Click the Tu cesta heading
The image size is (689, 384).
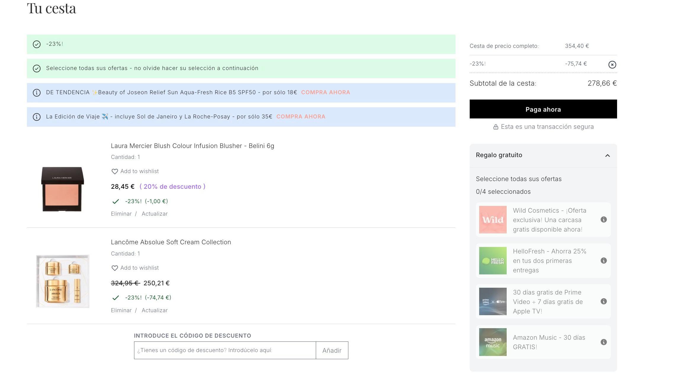coord(51,8)
